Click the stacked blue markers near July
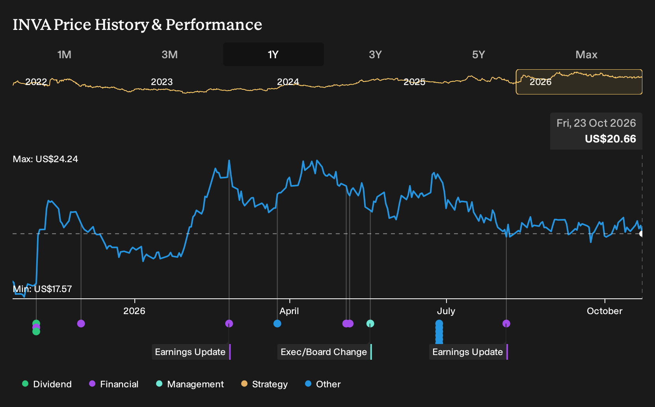The width and height of the screenshot is (655, 407). pos(439,331)
